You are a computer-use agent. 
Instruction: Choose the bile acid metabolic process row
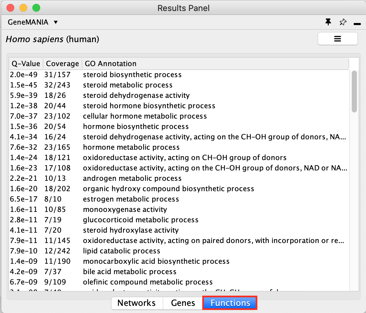coord(130,272)
